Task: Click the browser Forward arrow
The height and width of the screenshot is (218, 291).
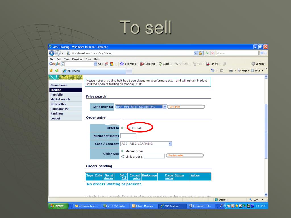Action: click(x=58, y=53)
